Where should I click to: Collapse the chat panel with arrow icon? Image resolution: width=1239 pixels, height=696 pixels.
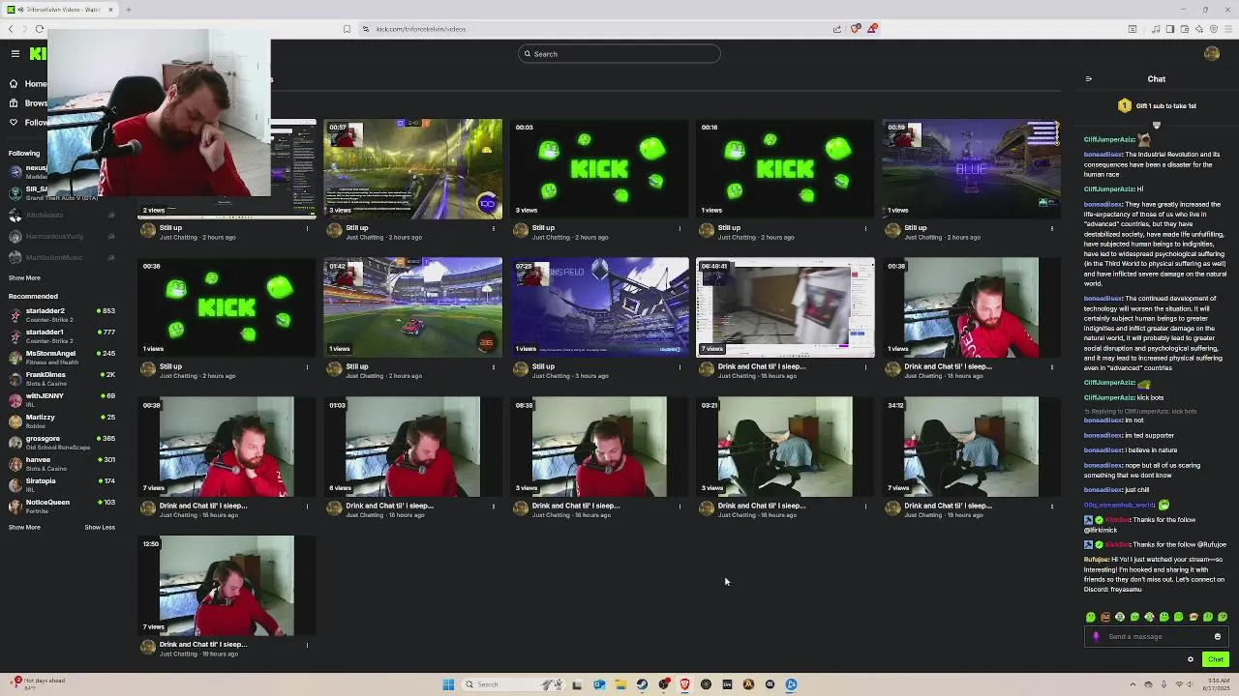[1088, 79]
